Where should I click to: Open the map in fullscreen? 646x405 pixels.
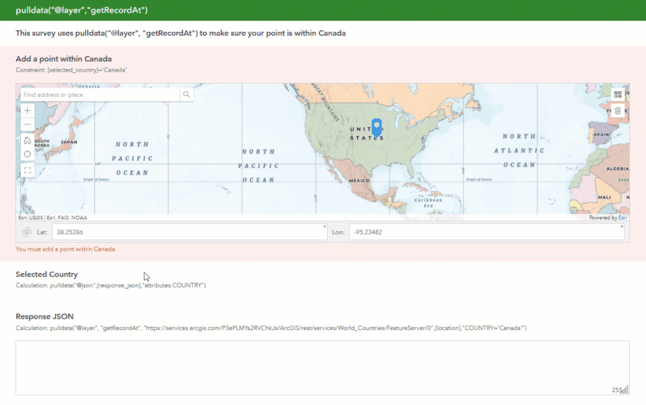[27, 171]
